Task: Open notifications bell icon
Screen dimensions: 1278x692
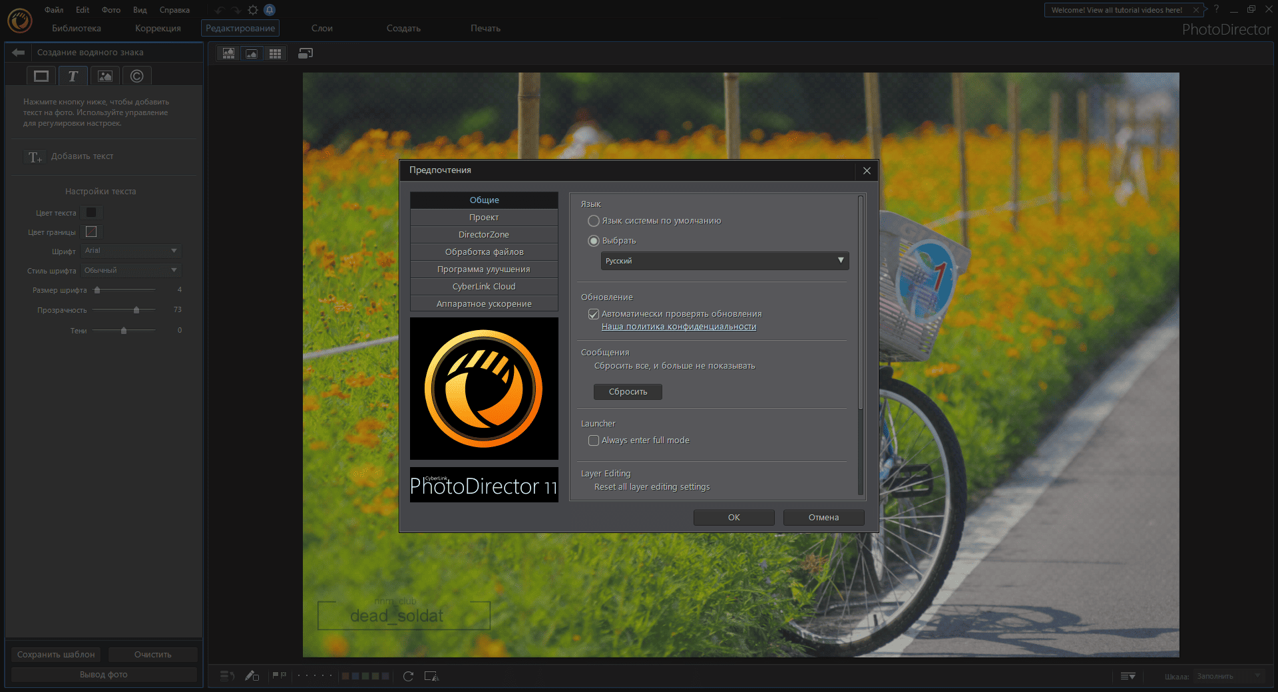Action: pyautogui.click(x=270, y=10)
